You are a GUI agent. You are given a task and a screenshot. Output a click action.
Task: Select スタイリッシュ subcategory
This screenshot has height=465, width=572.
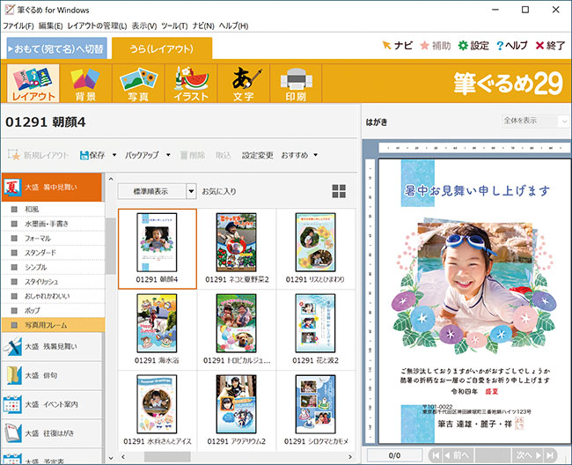(54, 282)
